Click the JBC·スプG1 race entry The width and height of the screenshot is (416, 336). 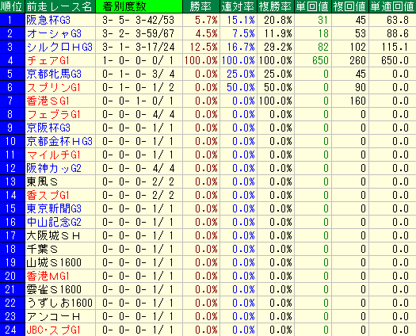click(53, 330)
